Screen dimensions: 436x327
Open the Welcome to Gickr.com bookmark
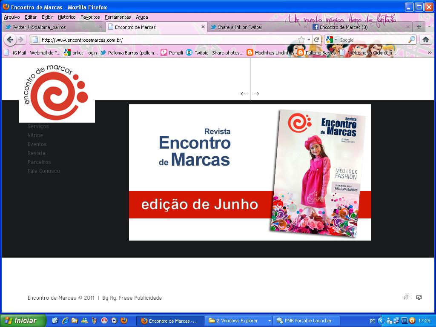[x=367, y=52]
